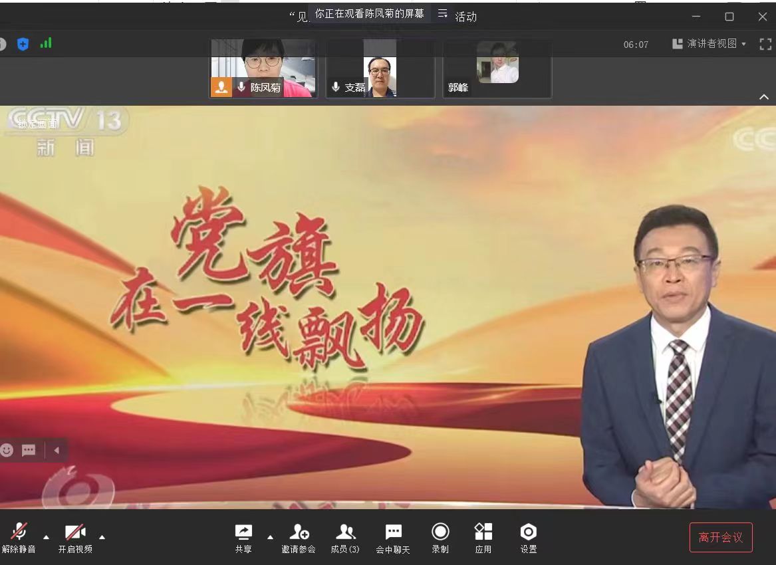The image size is (776, 565).
Task: Open 邀请参会 invite participants
Action: (x=299, y=532)
